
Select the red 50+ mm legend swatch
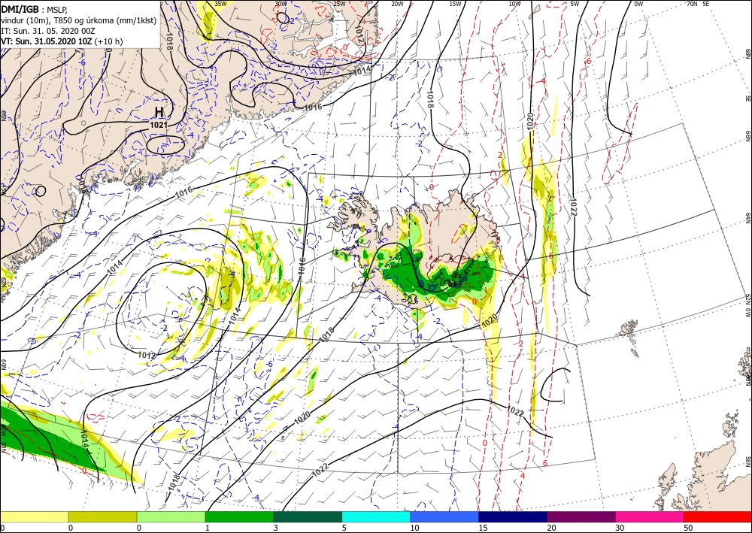tap(718, 516)
